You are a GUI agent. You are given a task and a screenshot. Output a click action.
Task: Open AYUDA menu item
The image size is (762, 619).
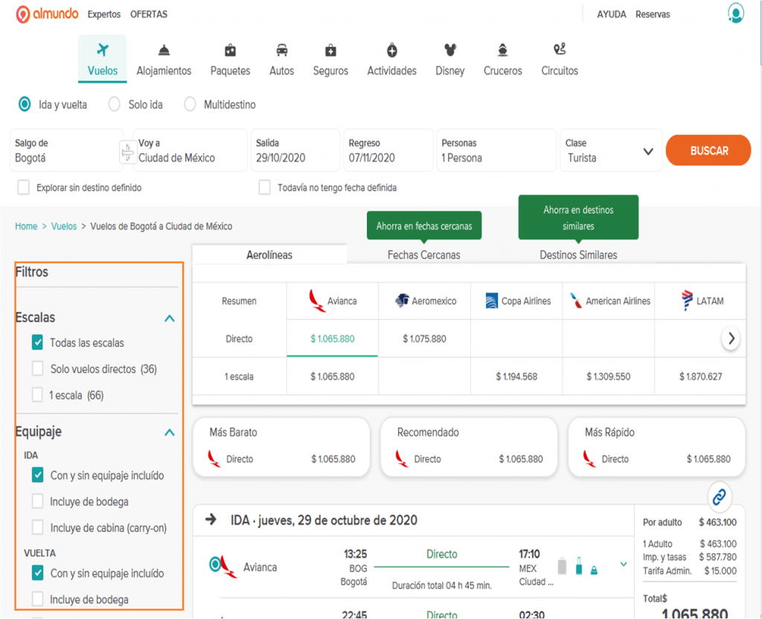pyautogui.click(x=612, y=14)
